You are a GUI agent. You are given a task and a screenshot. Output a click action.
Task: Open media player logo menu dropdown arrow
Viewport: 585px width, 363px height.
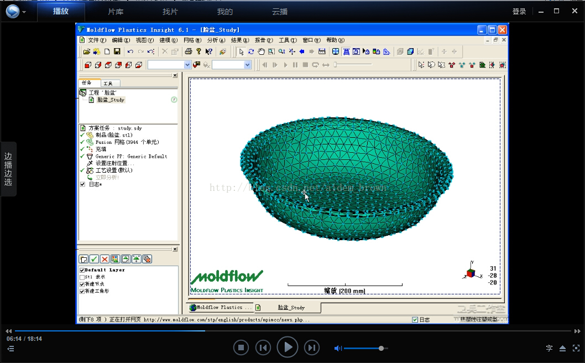(x=24, y=12)
